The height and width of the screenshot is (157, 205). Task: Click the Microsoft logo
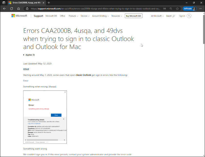tap(19, 16)
